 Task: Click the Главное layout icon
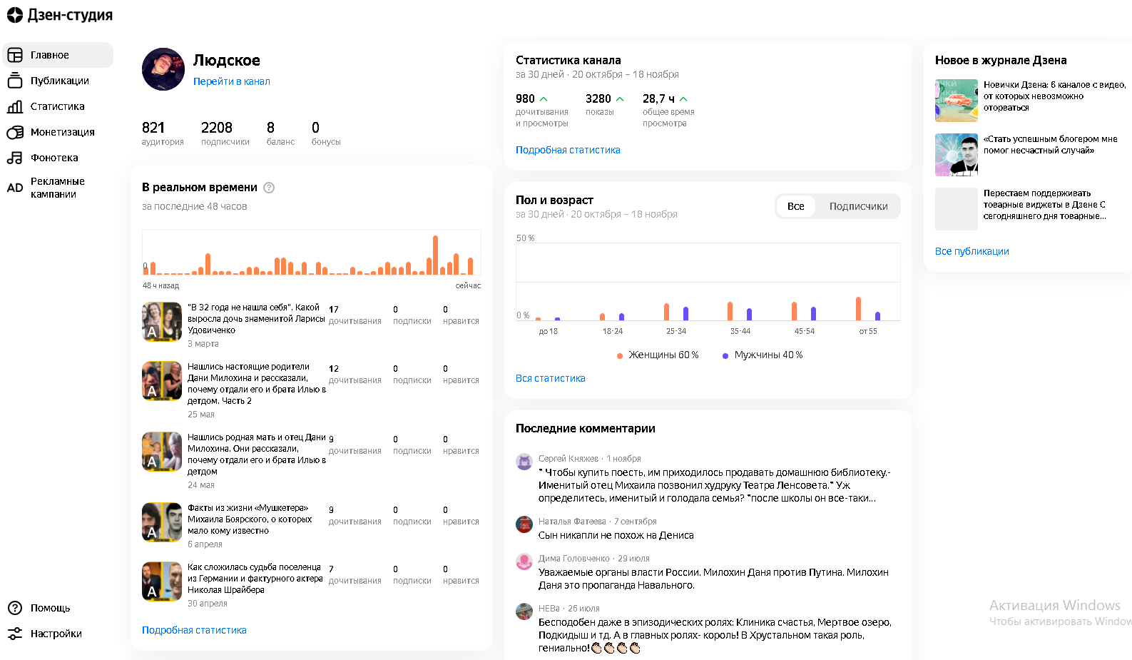(x=15, y=55)
